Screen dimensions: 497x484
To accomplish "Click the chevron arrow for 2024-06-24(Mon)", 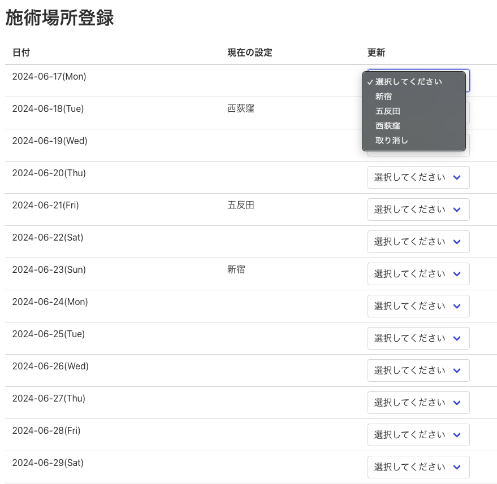I will point(457,306).
